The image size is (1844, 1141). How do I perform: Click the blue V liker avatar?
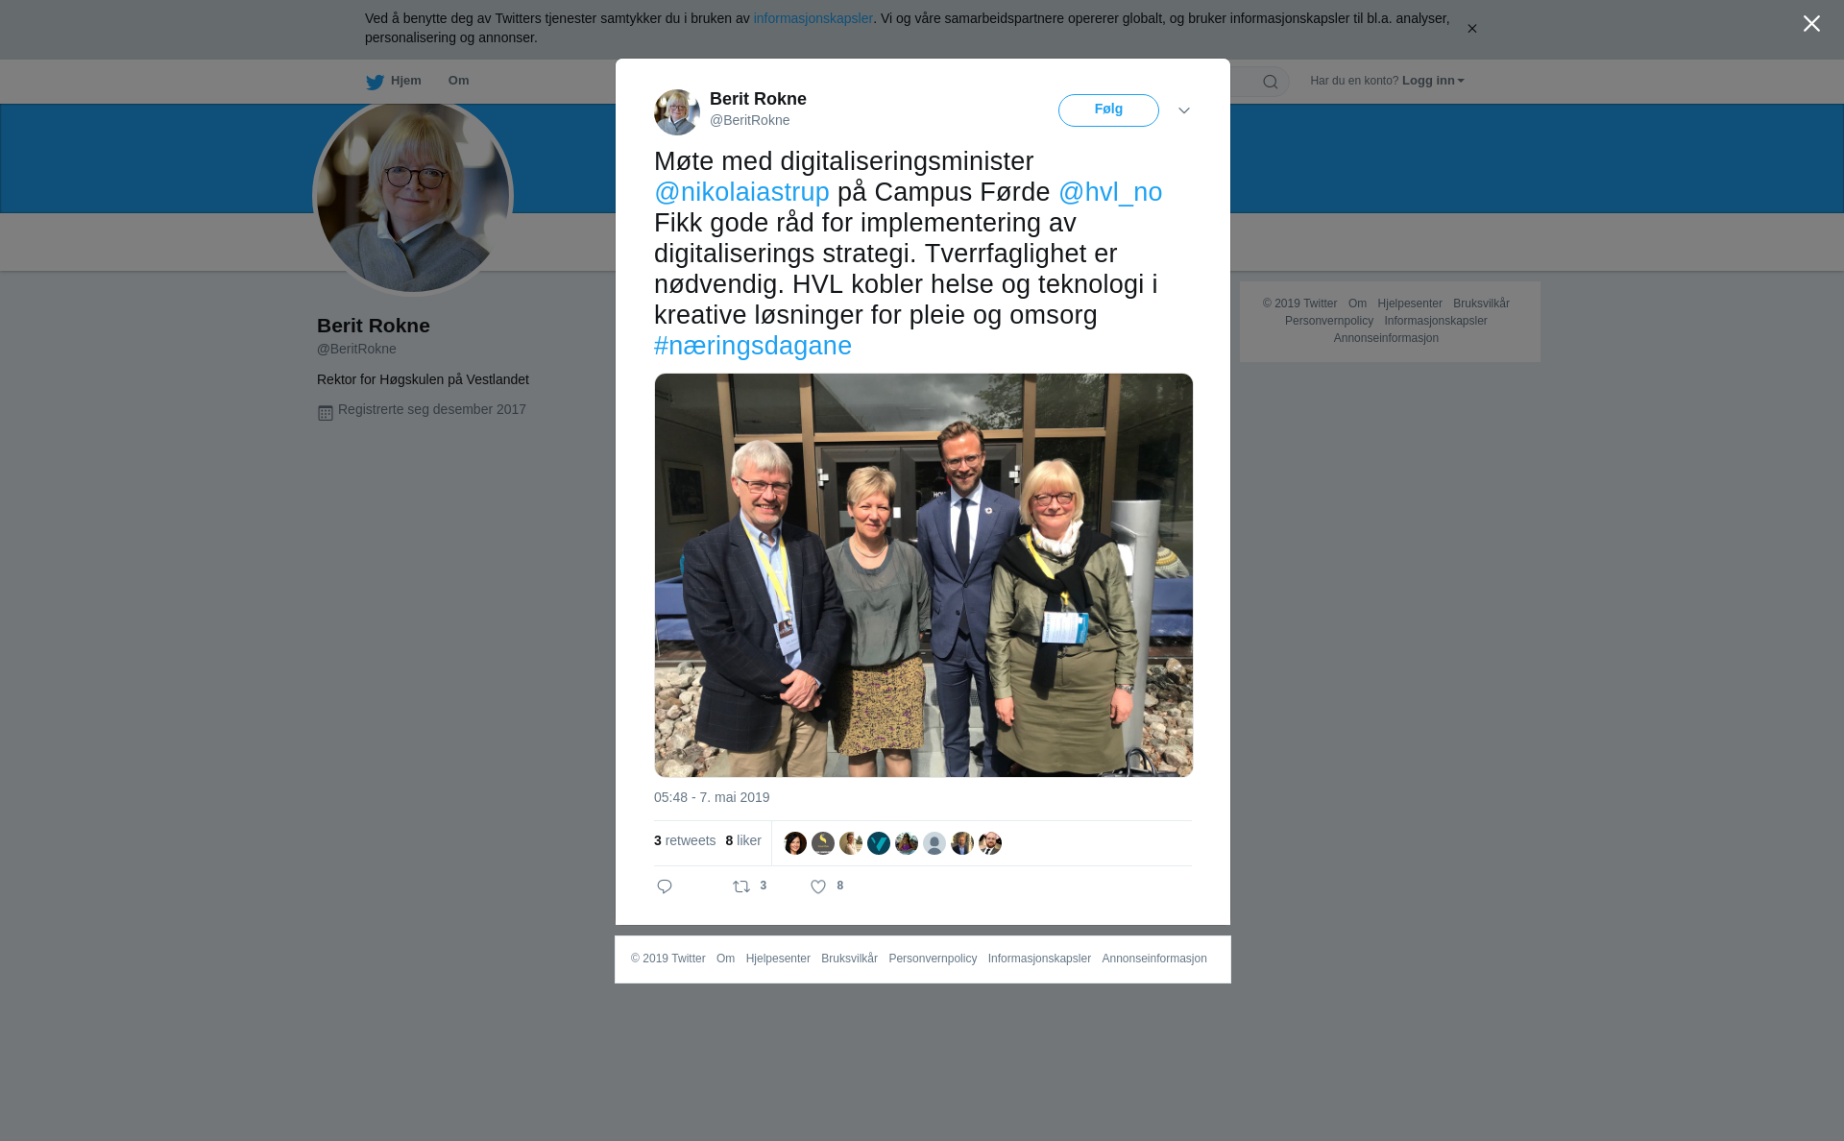click(879, 843)
